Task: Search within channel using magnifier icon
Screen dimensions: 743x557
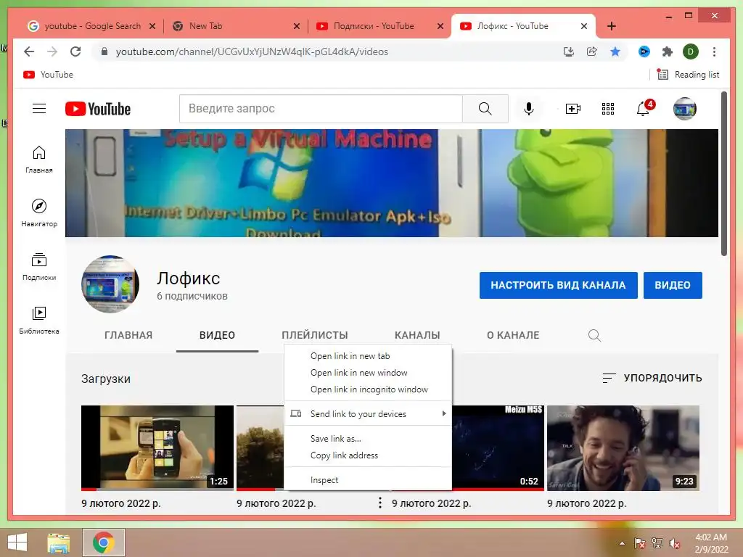Action: pos(594,335)
